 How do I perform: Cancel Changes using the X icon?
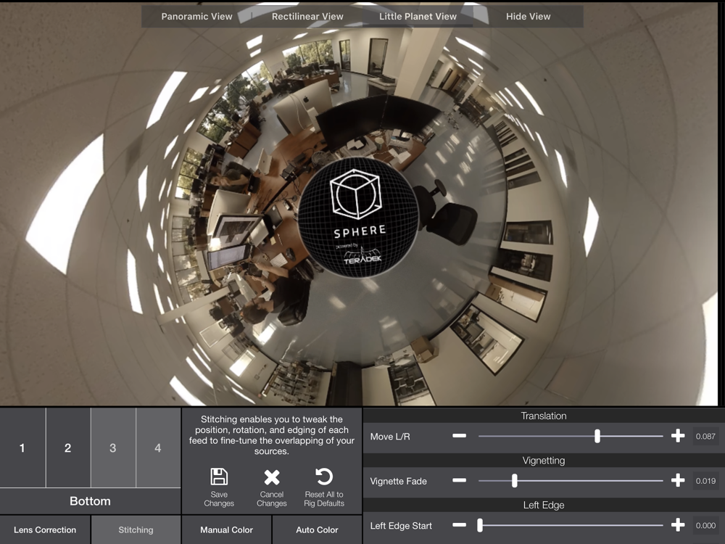272,477
